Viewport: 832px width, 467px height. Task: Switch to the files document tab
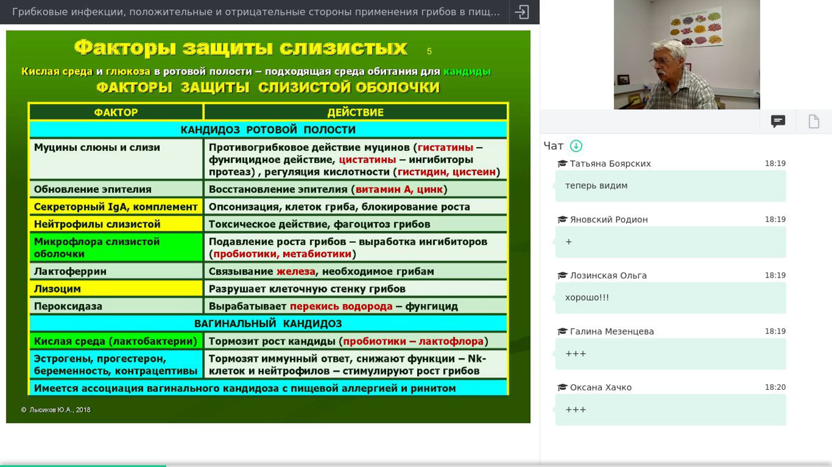point(814,121)
